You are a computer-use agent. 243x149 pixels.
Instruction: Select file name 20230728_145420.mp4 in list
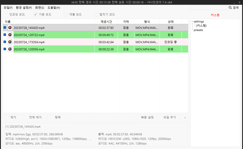[29, 28]
